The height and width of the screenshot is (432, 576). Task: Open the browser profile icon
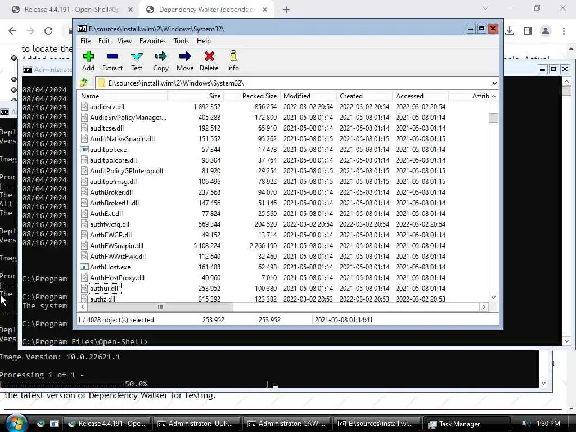546,31
